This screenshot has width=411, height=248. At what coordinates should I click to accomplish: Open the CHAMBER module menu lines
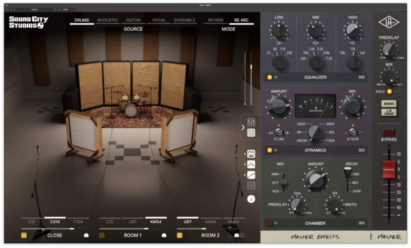tap(362, 223)
